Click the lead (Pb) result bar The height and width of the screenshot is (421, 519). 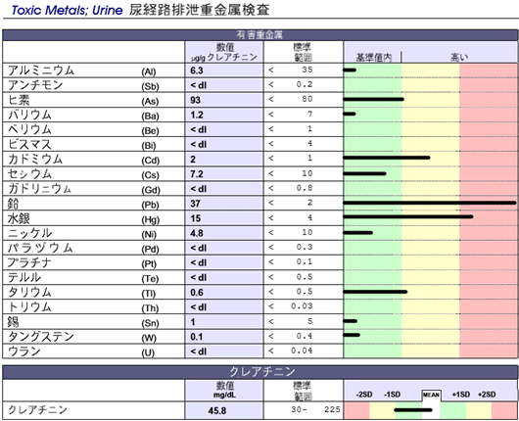[x=430, y=203]
